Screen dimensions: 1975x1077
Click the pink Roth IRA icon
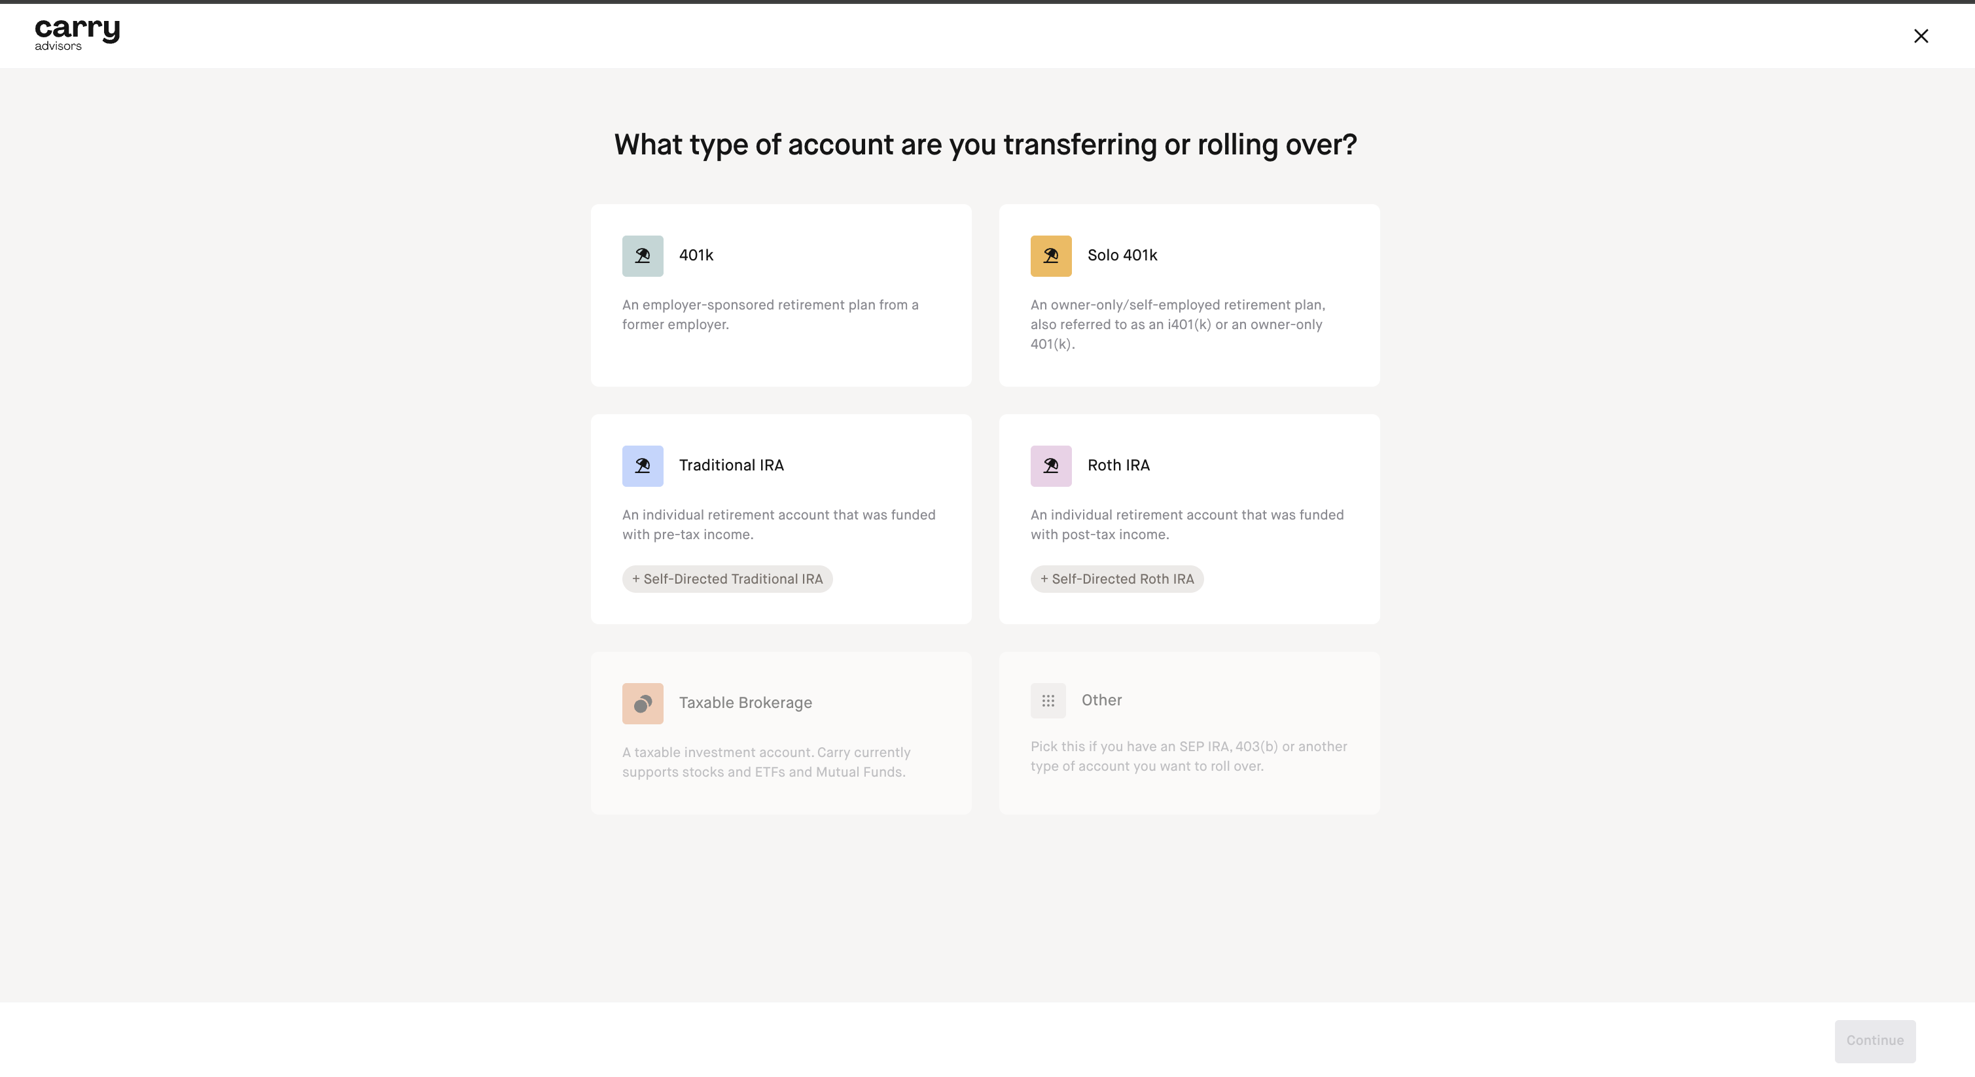1050,466
